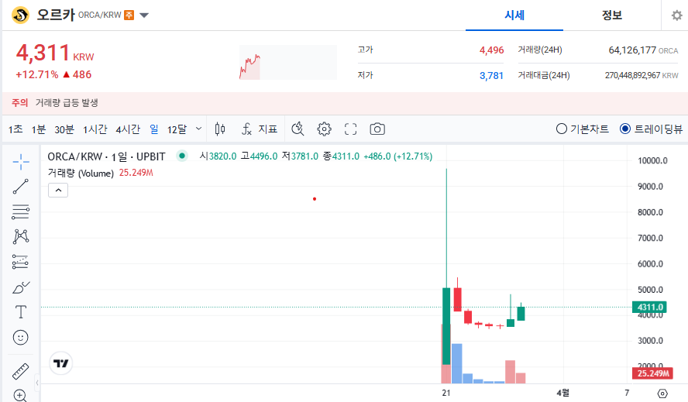Screen dimensions: 688x402
Task: Click the TradingView logo badge
Action: pos(61,363)
